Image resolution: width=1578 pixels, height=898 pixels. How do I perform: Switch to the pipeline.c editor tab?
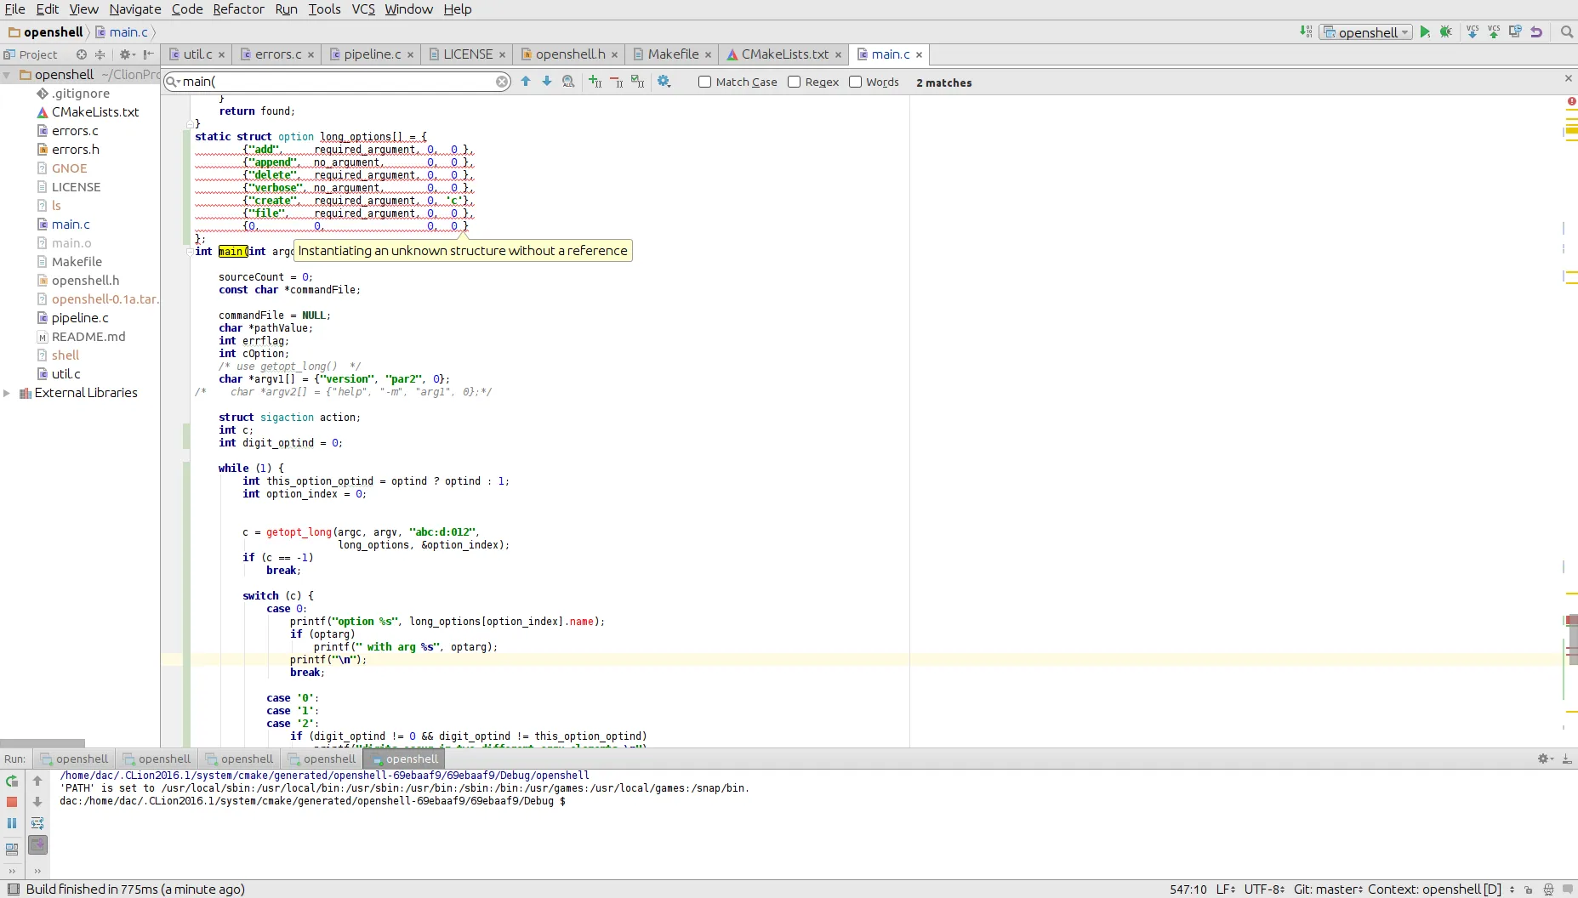372,54
